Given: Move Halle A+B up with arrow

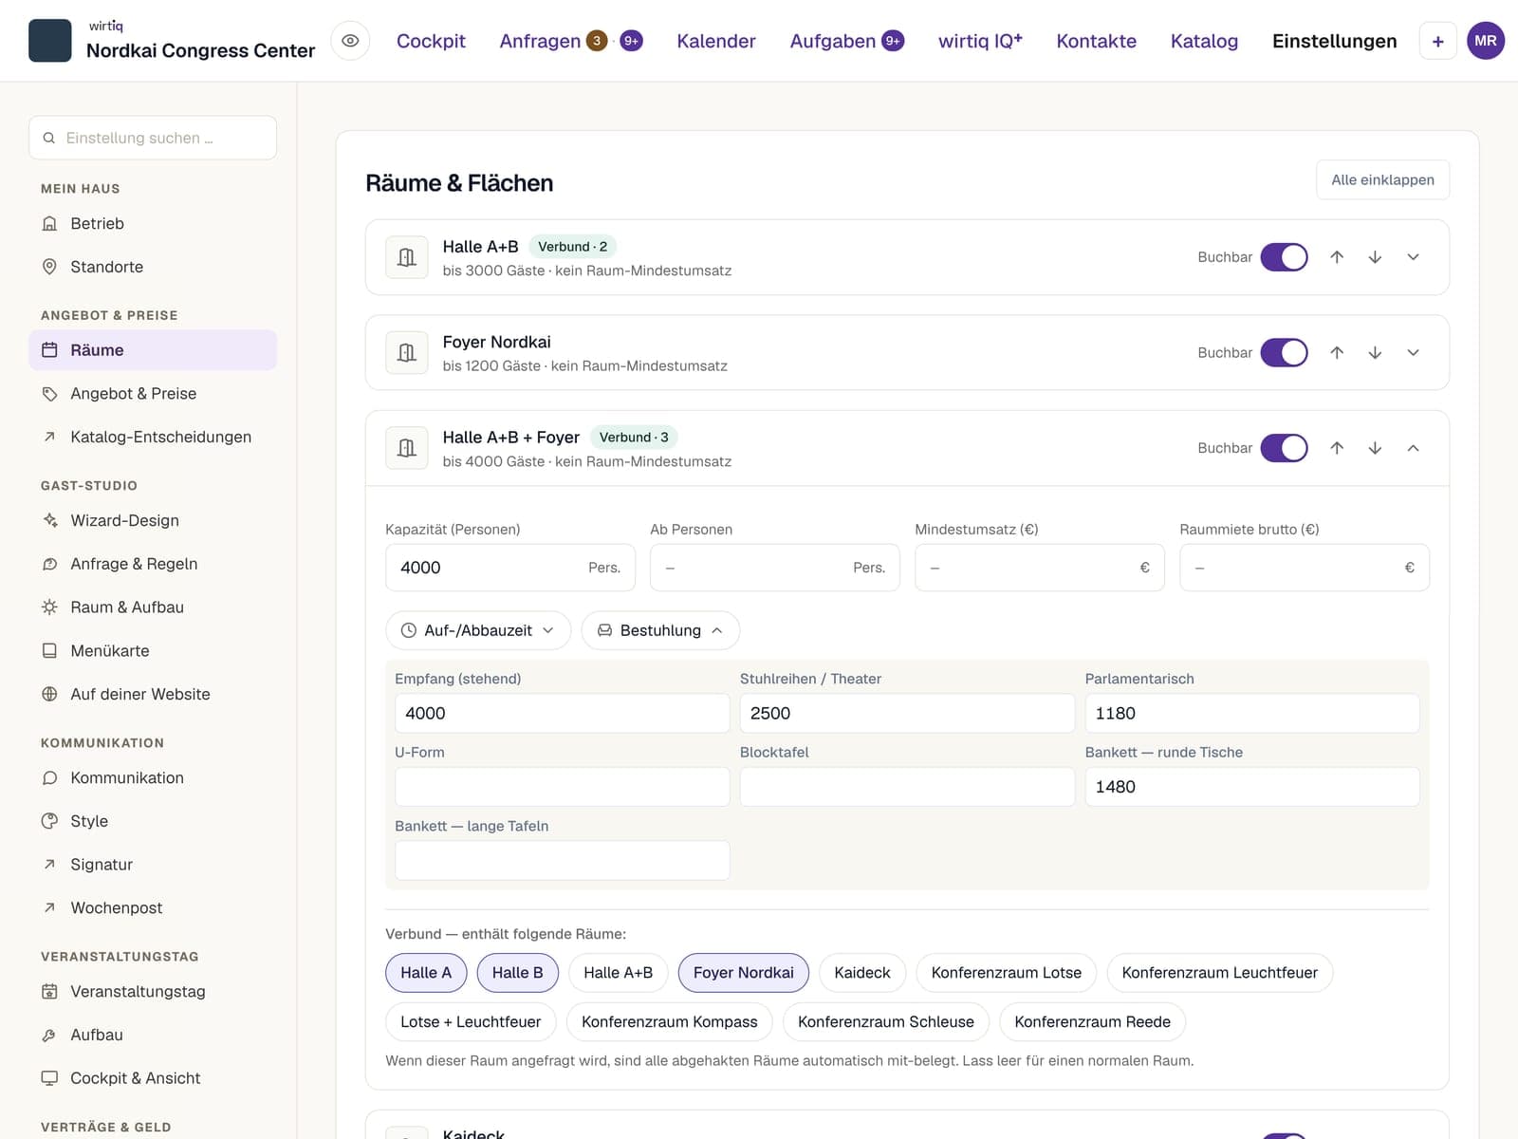Looking at the screenshot, I should tap(1337, 257).
